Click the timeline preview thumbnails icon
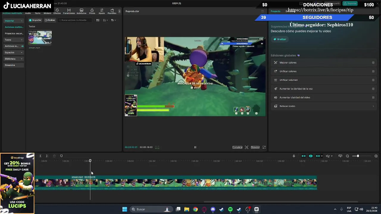381x214 pixels. point(340,156)
